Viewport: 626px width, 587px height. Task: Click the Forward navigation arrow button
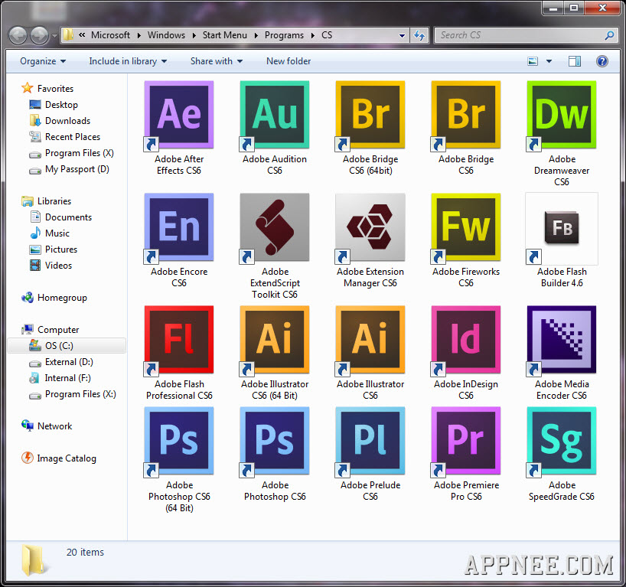tap(39, 35)
